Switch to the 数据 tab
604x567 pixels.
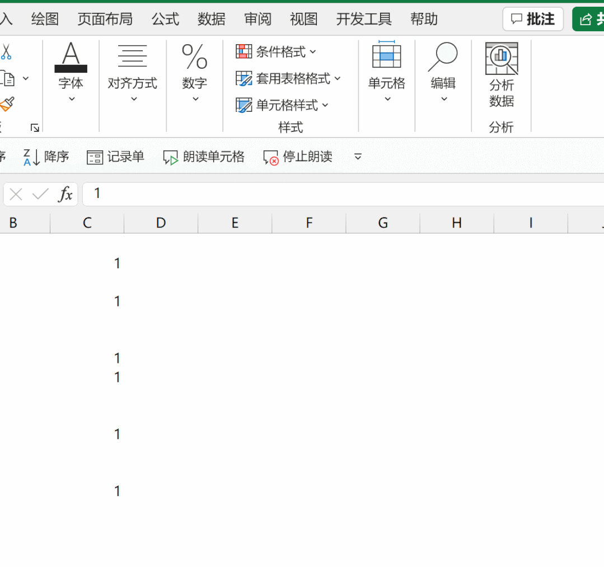tap(212, 19)
